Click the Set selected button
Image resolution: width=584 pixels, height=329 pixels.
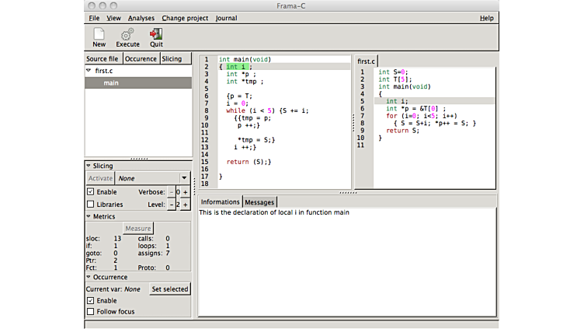pos(169,289)
